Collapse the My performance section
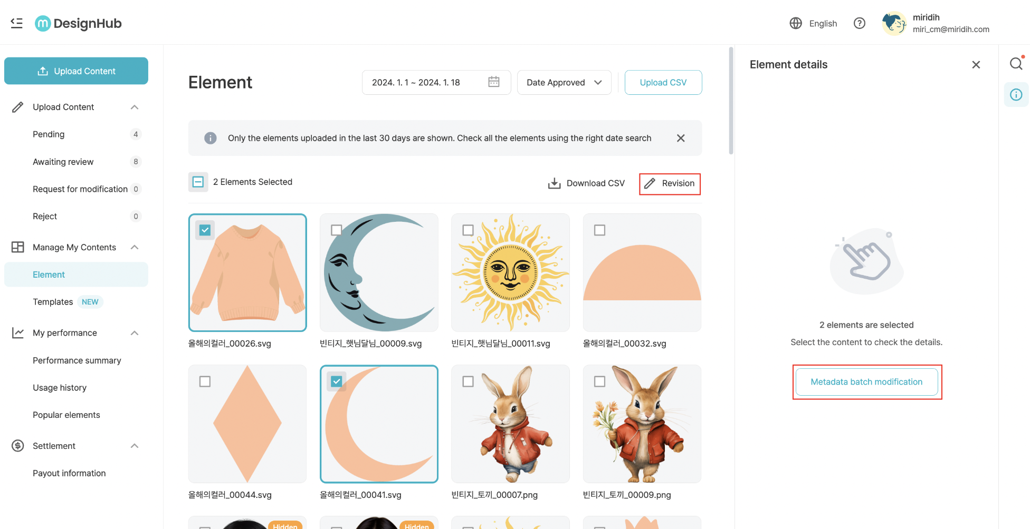1030x529 pixels. click(135, 333)
